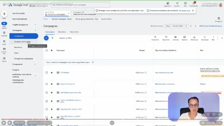
Task: Click Afficher les 30 derniers jours link
Action: coord(211,26)
